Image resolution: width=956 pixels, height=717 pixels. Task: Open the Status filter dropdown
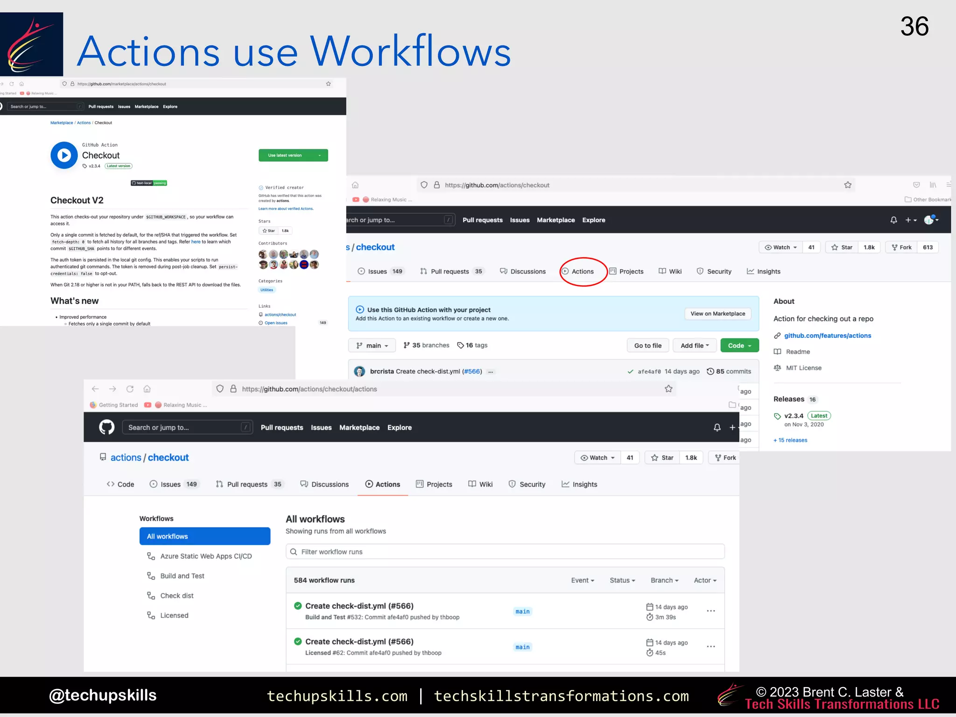tap(622, 580)
